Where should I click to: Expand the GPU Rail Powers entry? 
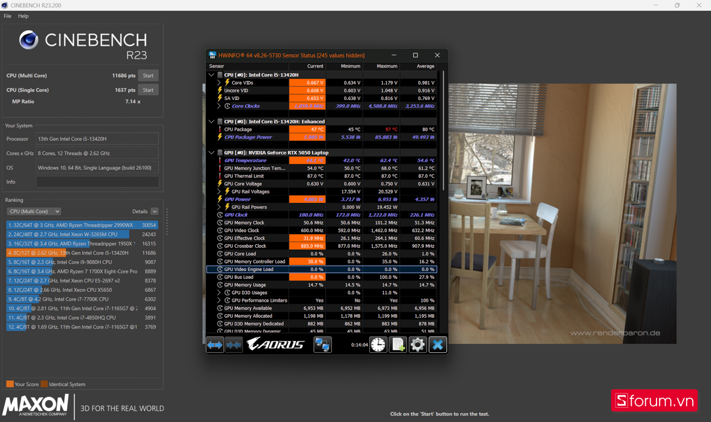click(x=219, y=207)
